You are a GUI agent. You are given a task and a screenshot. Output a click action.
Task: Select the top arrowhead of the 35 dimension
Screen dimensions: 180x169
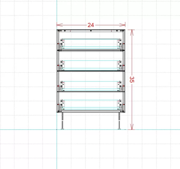pos(131,31)
